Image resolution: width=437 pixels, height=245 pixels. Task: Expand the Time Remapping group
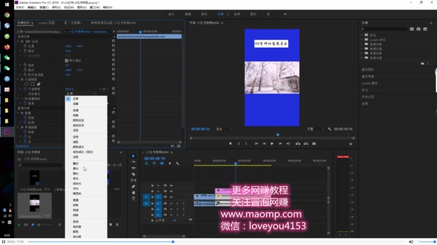coord(18,98)
